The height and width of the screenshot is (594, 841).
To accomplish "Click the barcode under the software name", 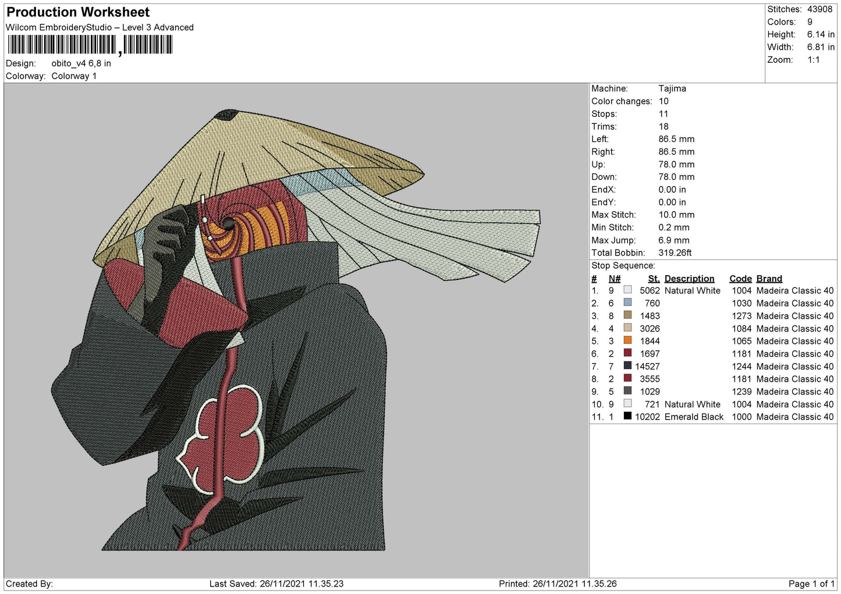I will click(90, 45).
